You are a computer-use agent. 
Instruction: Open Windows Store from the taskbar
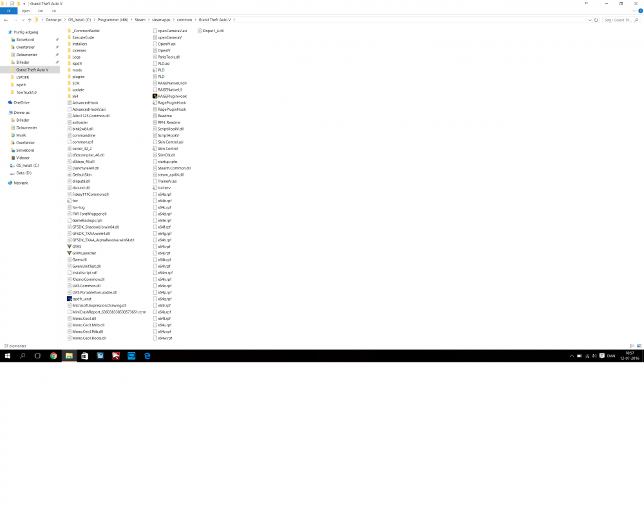84,355
